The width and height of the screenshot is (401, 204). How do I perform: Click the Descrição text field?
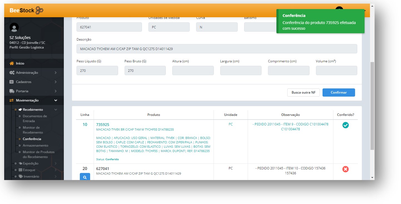tap(217, 49)
